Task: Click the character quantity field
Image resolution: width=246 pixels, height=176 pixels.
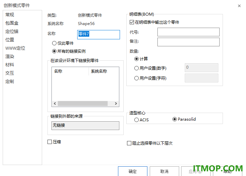Action: (202, 78)
